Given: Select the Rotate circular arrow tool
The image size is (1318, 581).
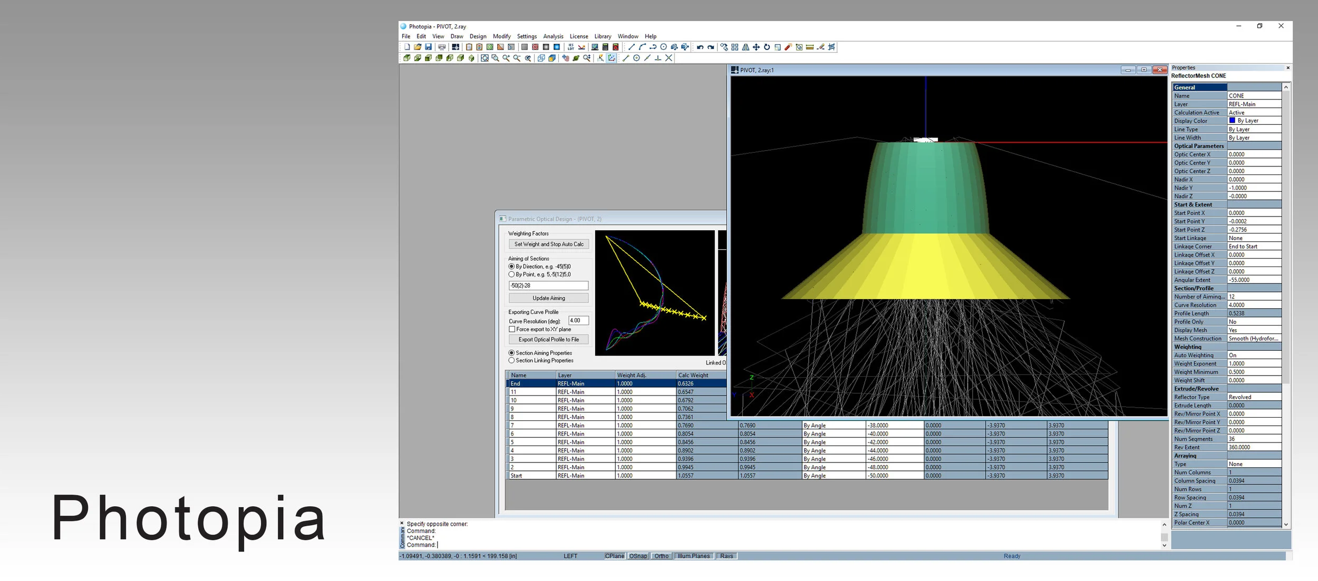Looking at the screenshot, I should [x=767, y=47].
